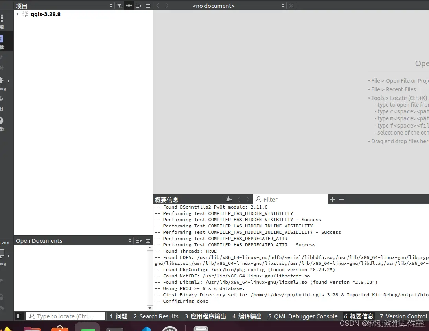Select the "Configuring done" output line
The height and width of the screenshot is (331, 429).
(x=181, y=301)
